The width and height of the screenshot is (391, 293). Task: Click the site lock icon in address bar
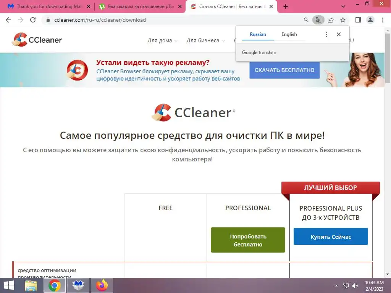[x=48, y=20]
